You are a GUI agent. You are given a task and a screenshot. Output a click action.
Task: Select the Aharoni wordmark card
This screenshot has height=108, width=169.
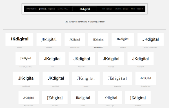pyautogui.click(x=19, y=39)
